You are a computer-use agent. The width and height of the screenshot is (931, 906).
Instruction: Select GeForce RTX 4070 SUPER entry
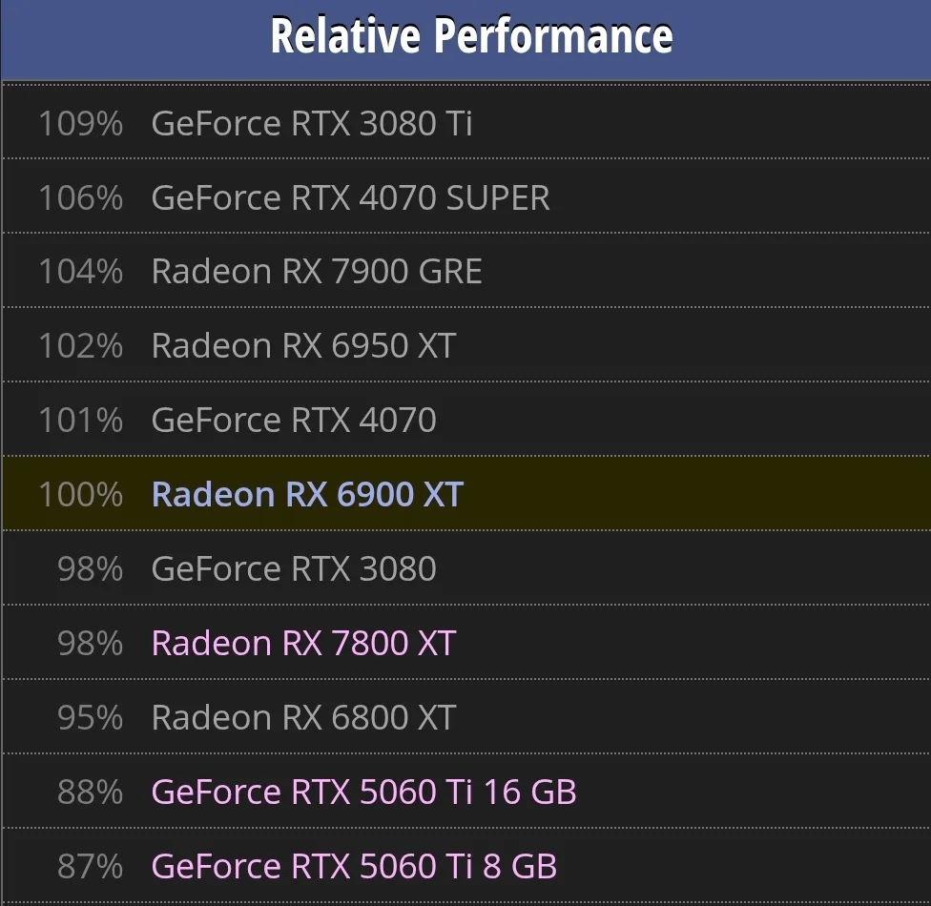tap(350, 197)
